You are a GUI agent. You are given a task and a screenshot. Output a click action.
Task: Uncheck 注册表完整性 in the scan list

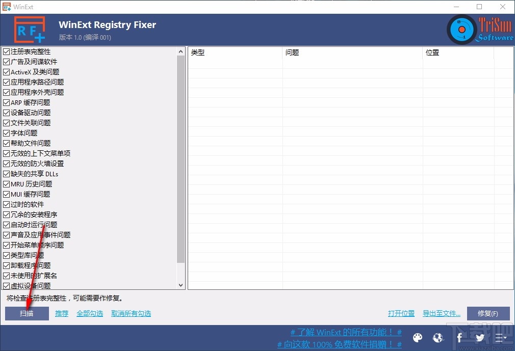coord(7,51)
